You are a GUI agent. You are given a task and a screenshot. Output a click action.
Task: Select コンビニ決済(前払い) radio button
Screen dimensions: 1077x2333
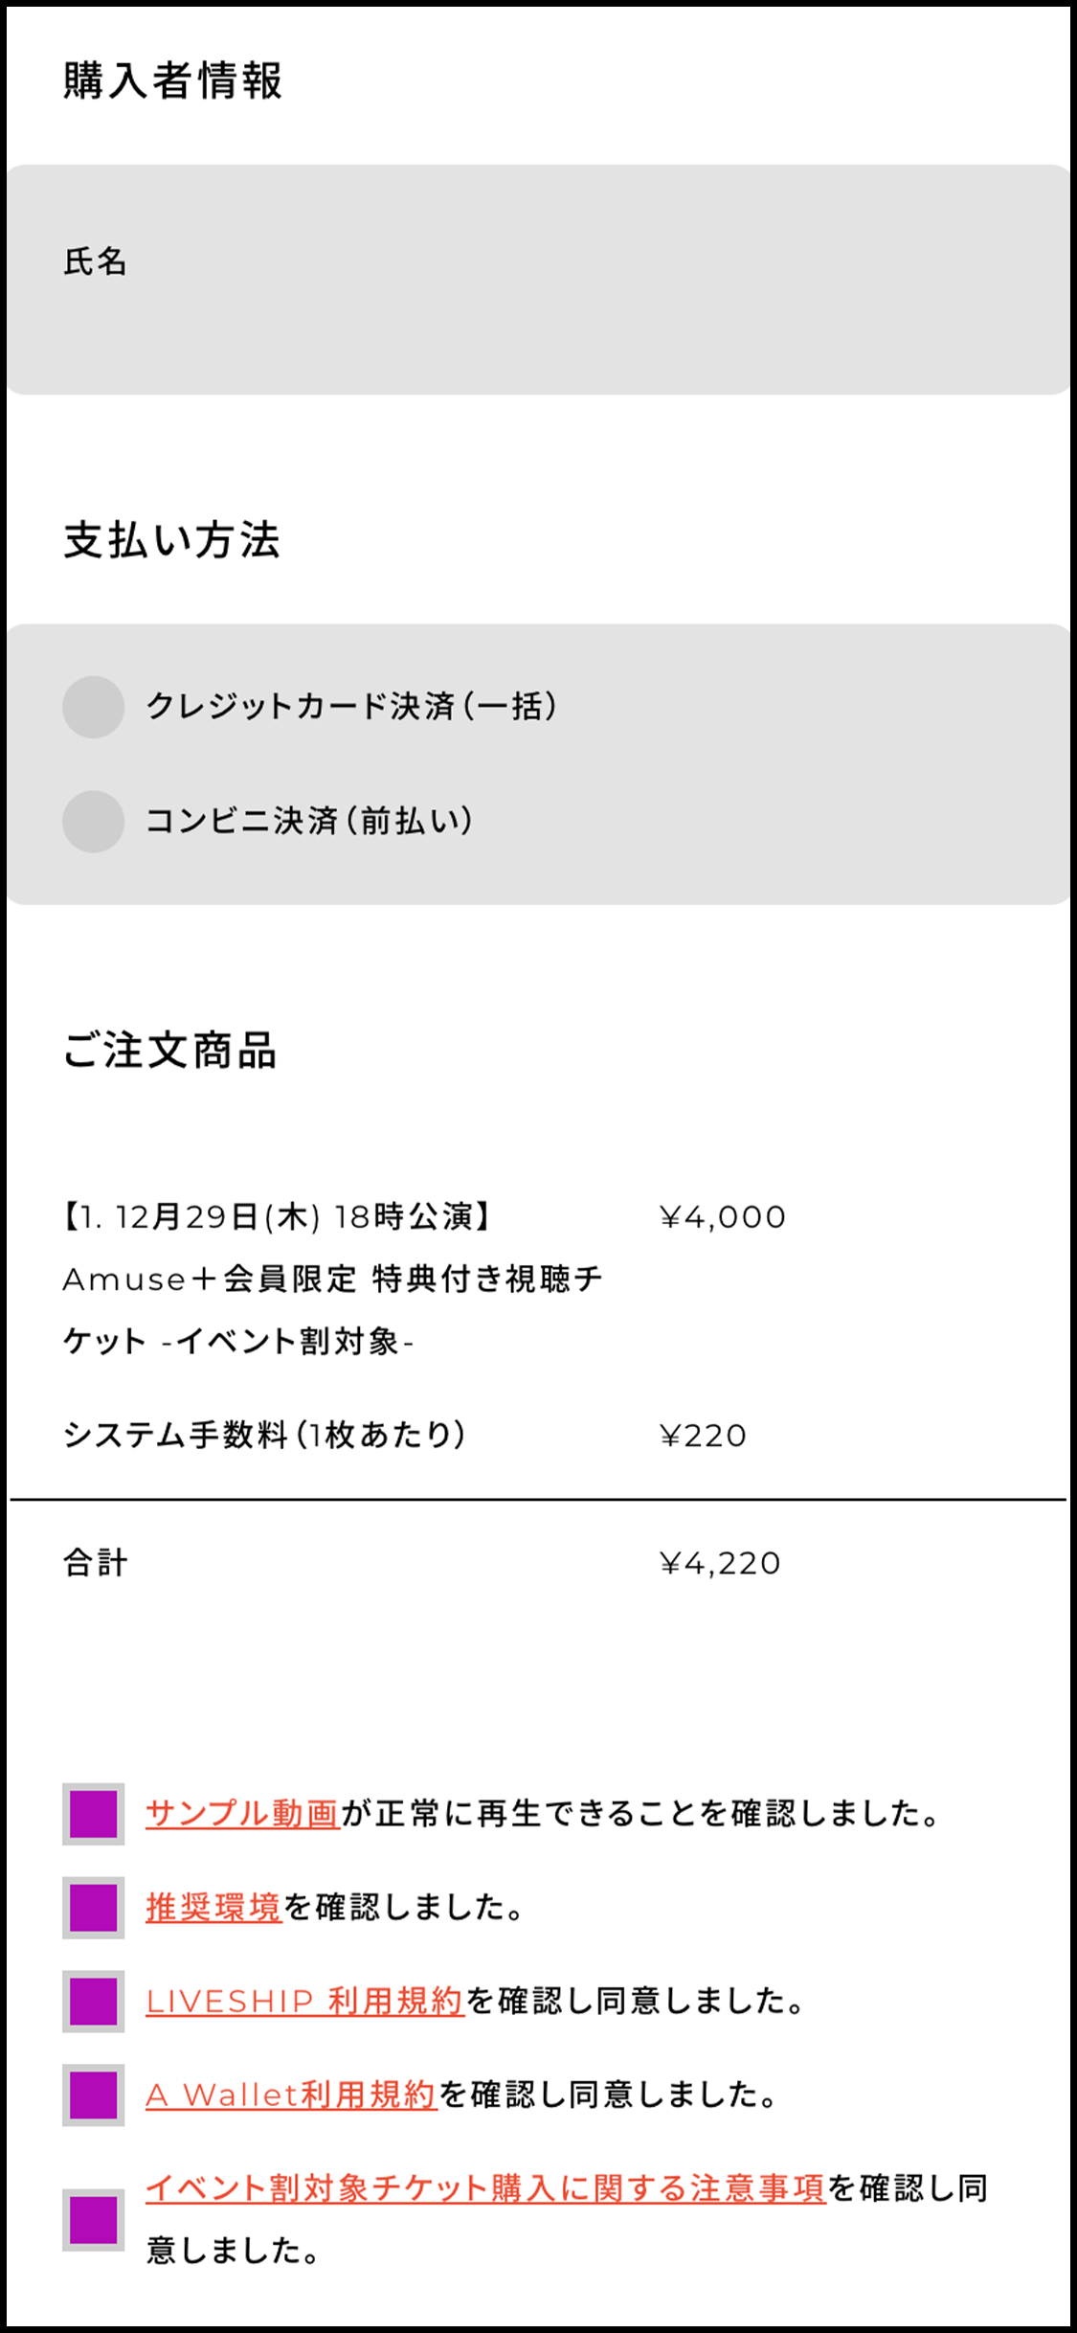[x=94, y=821]
